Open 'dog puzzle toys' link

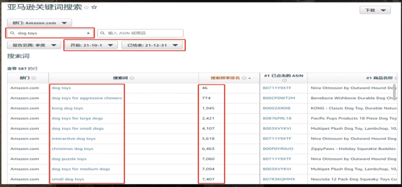point(69,159)
